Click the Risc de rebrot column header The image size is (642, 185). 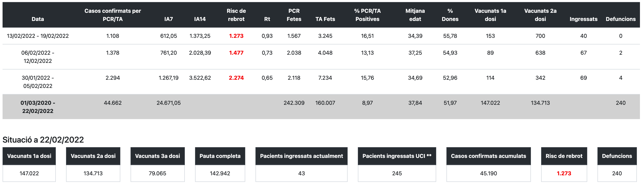236,15
